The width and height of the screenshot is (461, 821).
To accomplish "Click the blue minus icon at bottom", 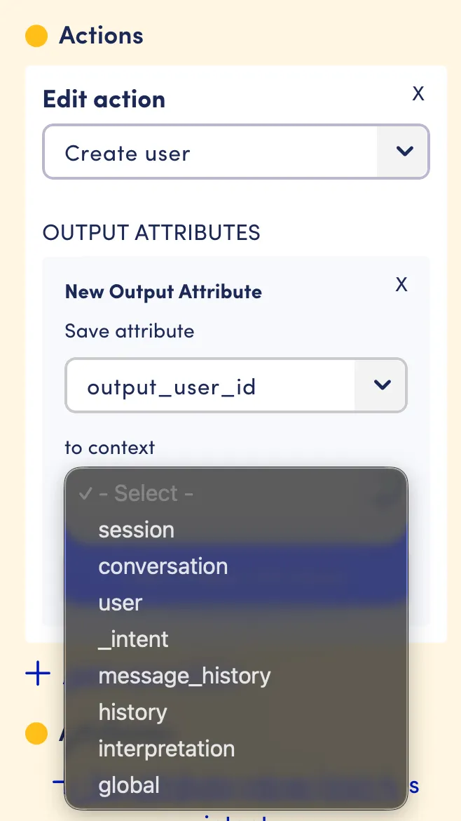I will click(x=57, y=782).
